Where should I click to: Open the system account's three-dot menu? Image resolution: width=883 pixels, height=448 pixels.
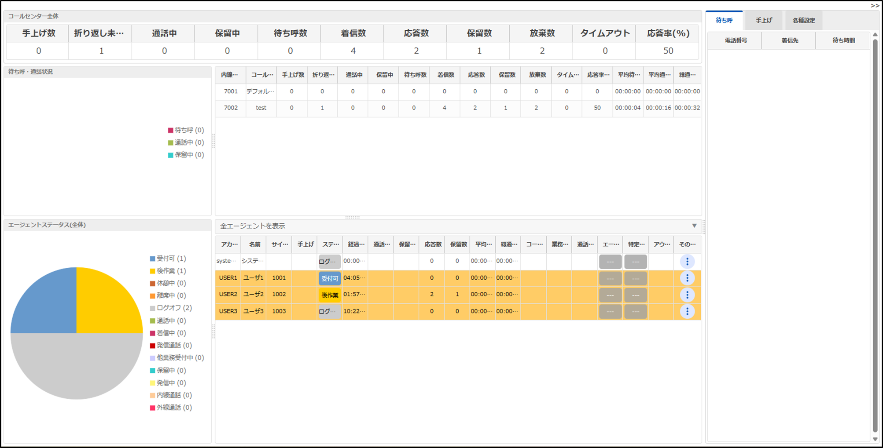tap(687, 262)
